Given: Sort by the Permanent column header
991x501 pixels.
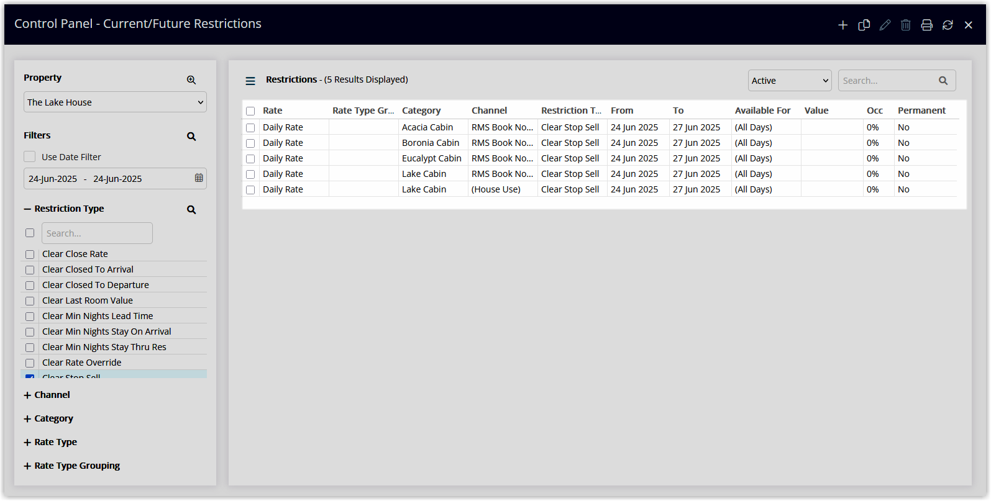Looking at the screenshot, I should 922,111.
